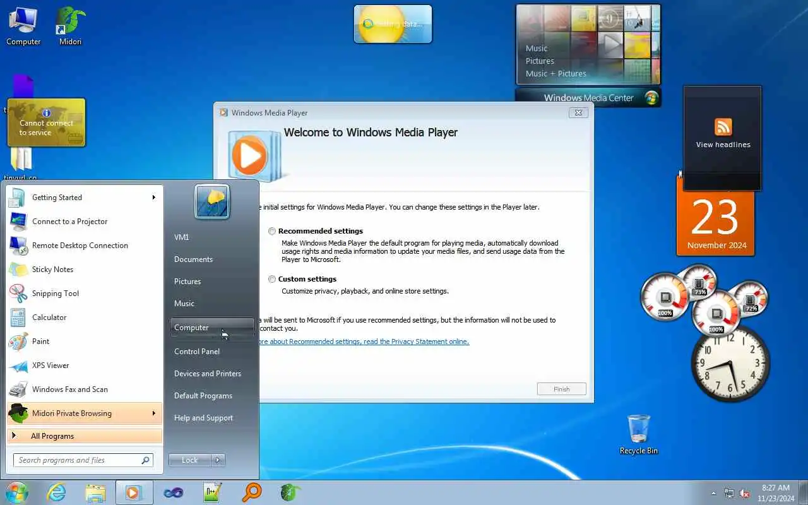808x505 pixels.
Task: Open the RSS feed headlines gadget icon
Action: 723,127
